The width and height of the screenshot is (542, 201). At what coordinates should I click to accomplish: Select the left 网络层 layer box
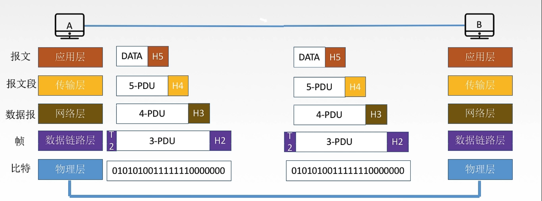(70, 113)
